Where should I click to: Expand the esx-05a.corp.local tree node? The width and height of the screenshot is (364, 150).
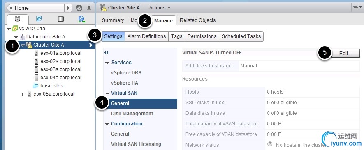click(23, 94)
